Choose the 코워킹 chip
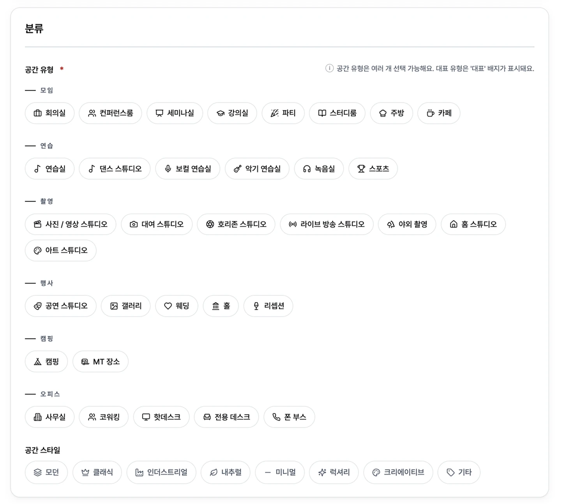The height and width of the screenshot is (504, 581). click(104, 417)
